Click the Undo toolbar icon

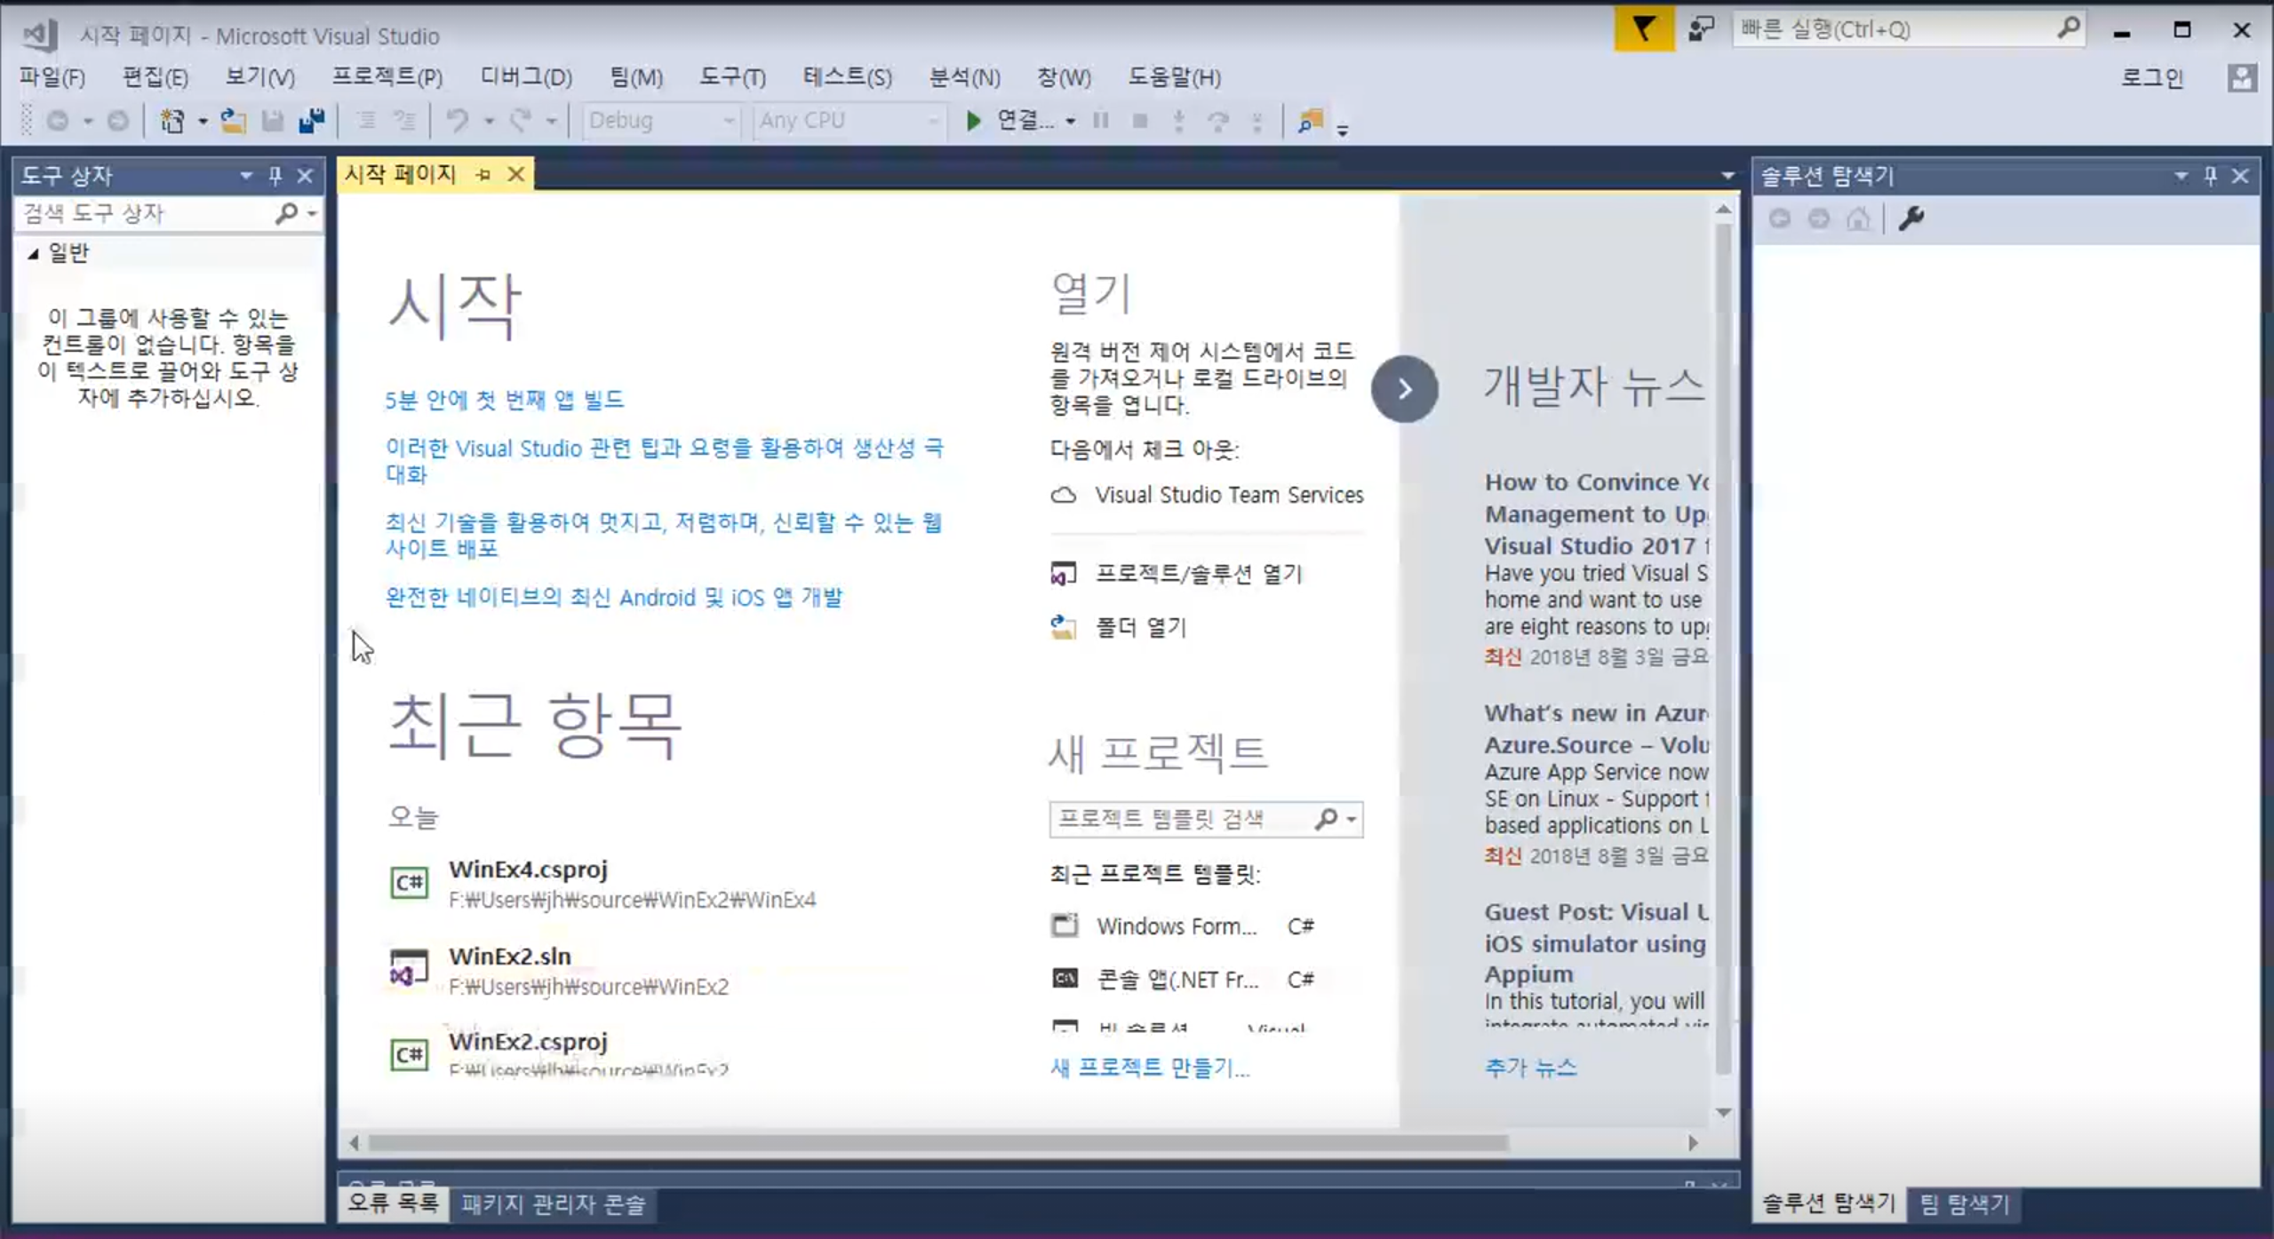point(457,121)
